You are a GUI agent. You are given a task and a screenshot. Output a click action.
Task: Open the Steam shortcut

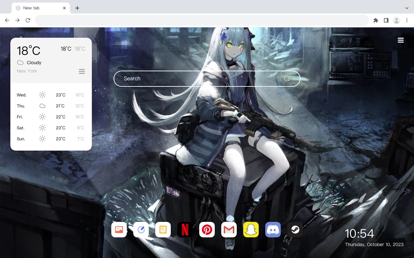[x=295, y=230]
